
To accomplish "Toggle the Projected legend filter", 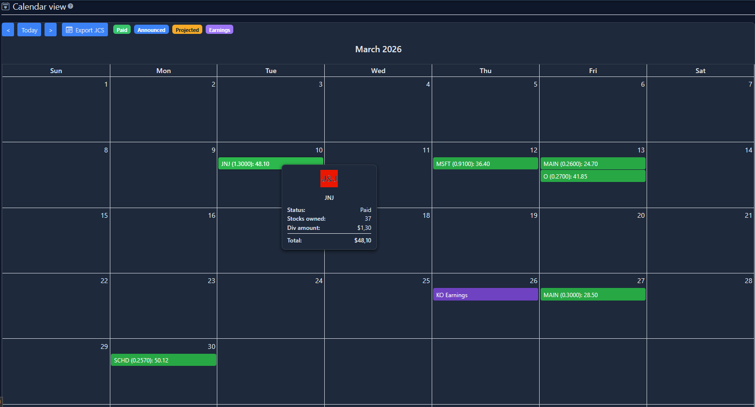I will [x=187, y=30].
